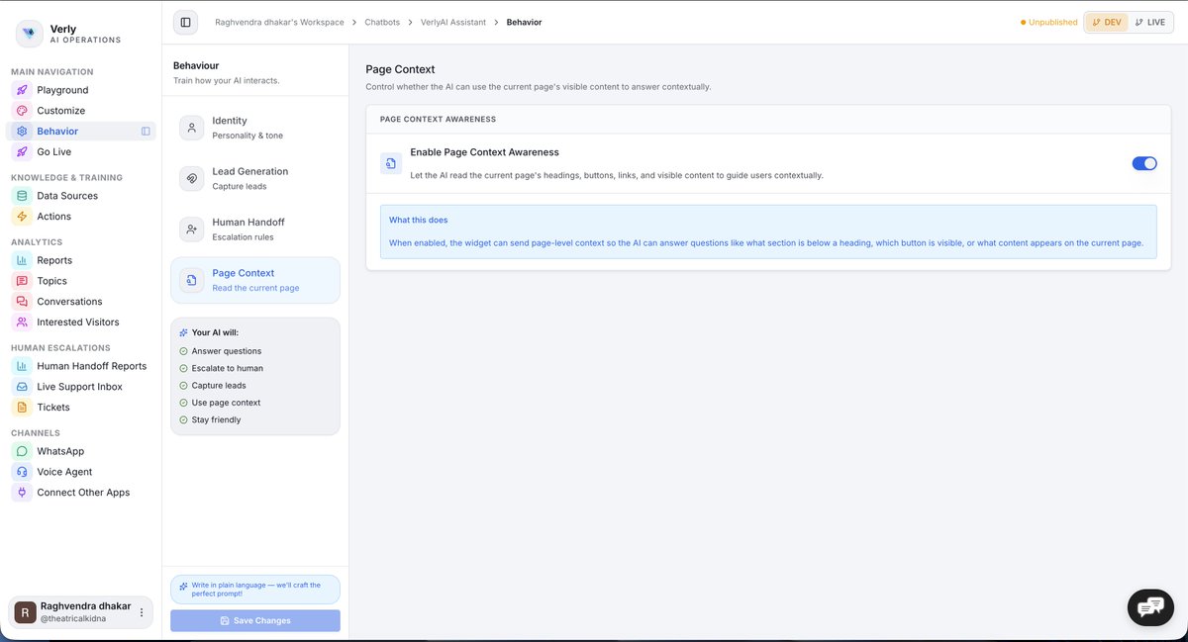Click the Stay friendly list entry
The image size is (1188, 642).
[210, 419]
